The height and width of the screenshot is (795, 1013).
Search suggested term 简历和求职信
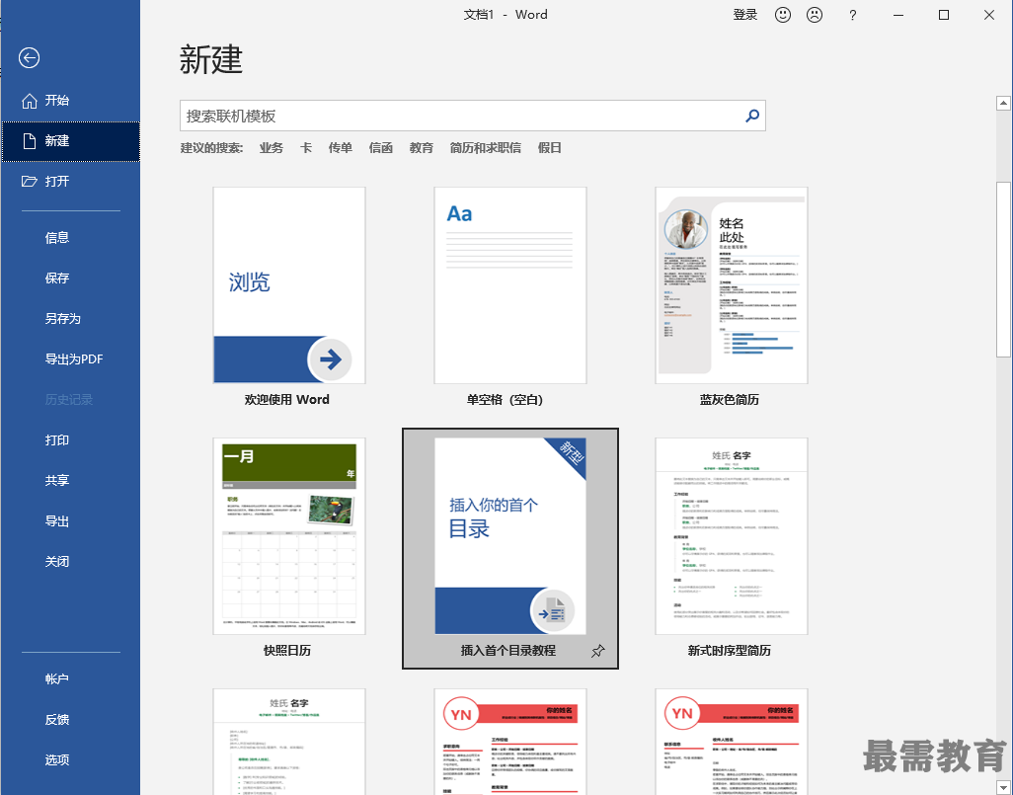click(485, 148)
